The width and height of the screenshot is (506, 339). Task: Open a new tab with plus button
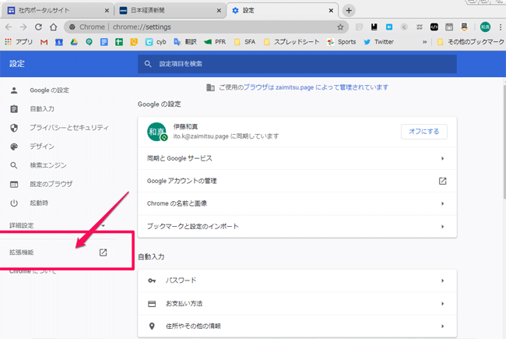[x=349, y=10]
